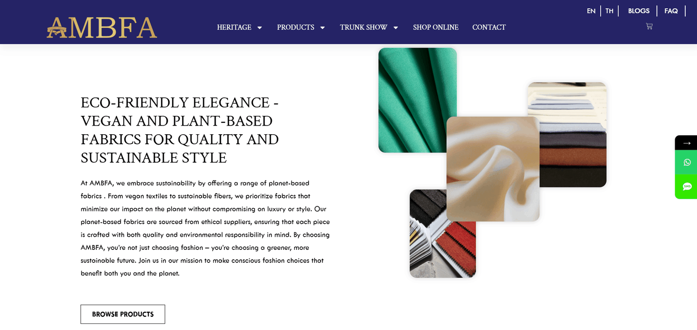Collapse the side panel arrow icon
The height and width of the screenshot is (330, 697).
tap(687, 143)
